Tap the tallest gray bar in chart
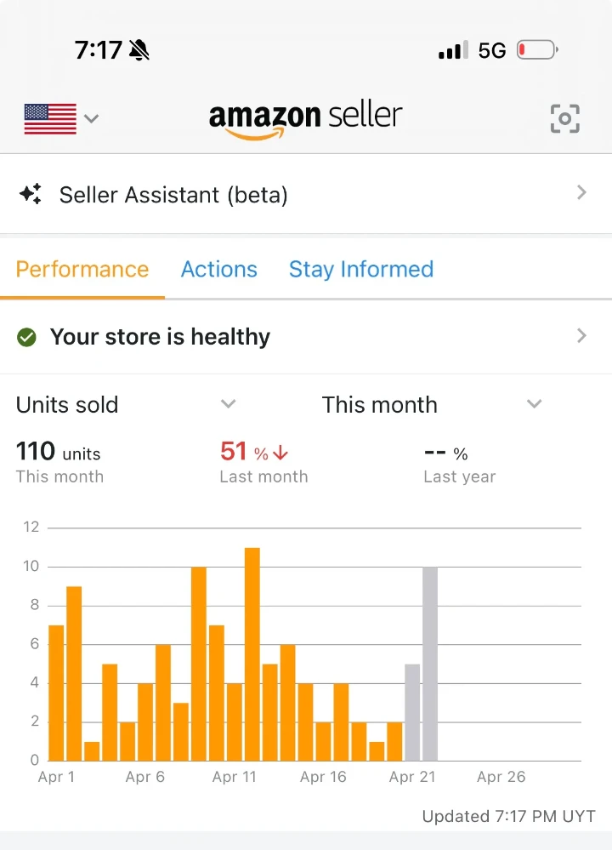 click(430, 664)
